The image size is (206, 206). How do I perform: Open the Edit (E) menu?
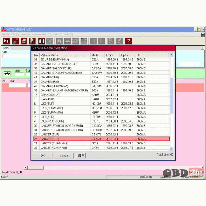click(15, 34)
